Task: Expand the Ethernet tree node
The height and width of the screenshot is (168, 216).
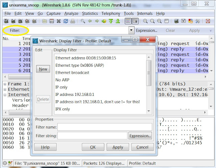Action: (5, 89)
